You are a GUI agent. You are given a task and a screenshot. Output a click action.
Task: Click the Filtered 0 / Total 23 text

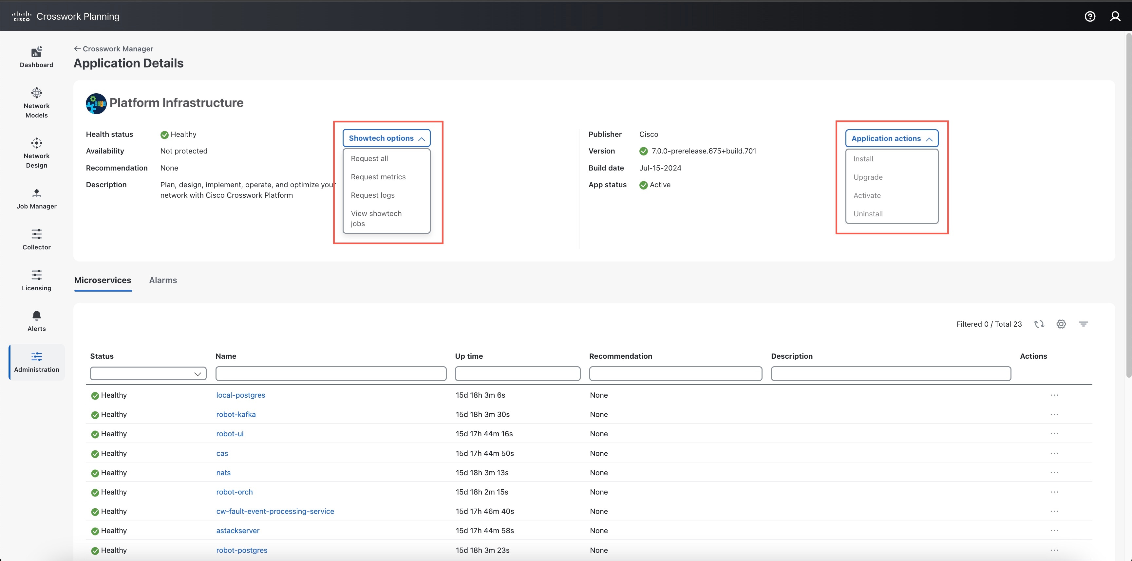point(989,324)
